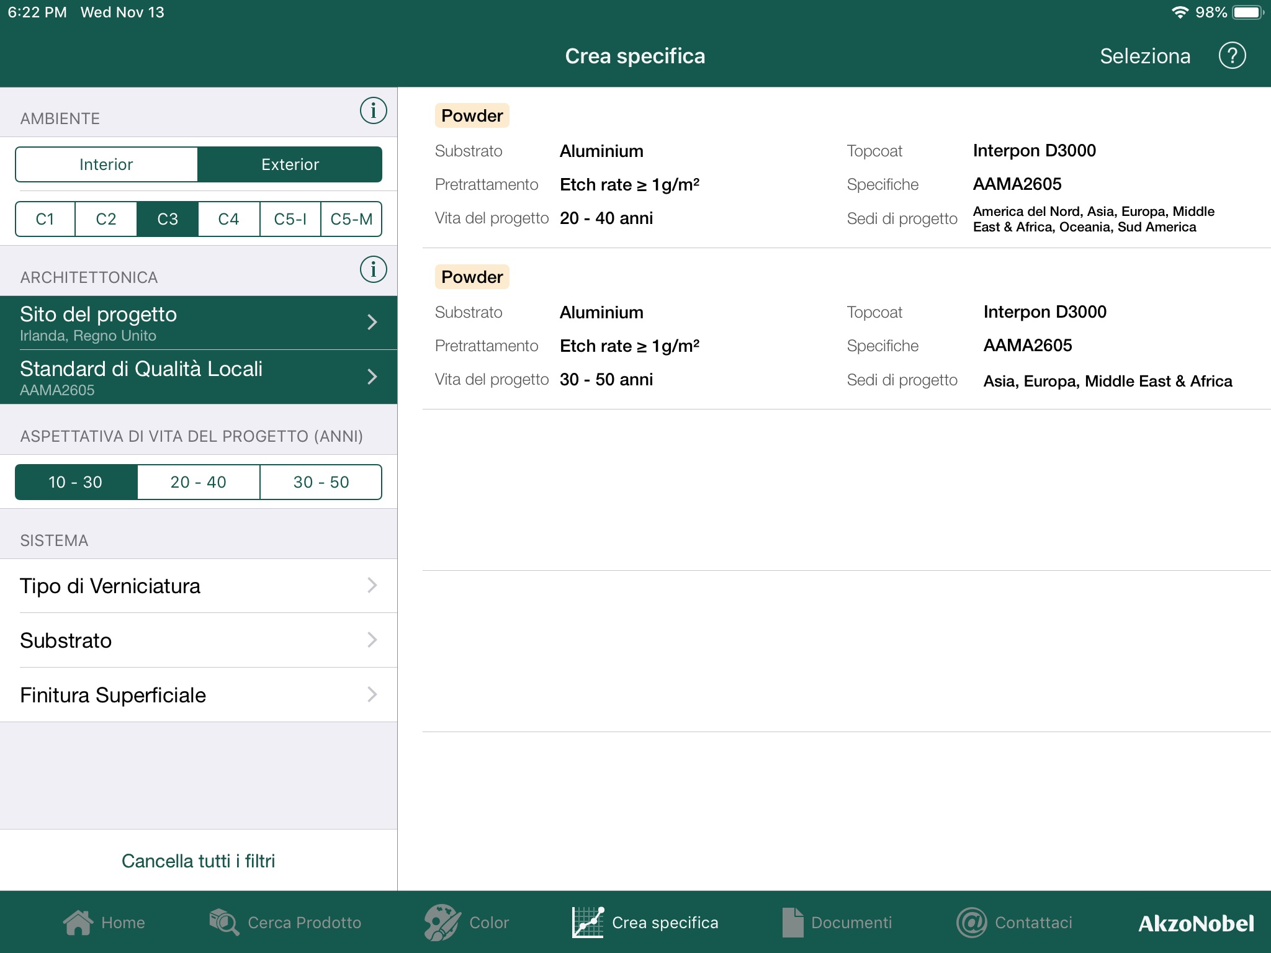This screenshot has height=953, width=1271.
Task: Tap the first result's Powder badge
Action: coord(472,115)
